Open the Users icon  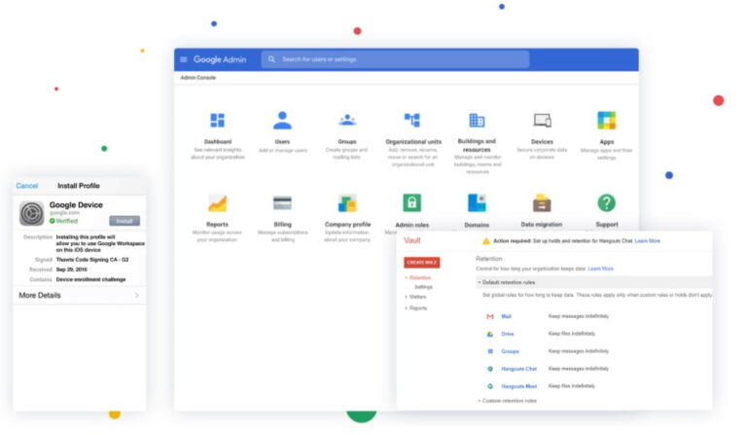[282, 121]
